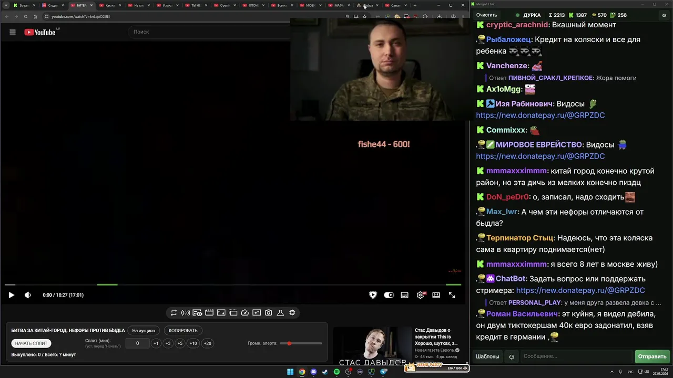Adjust the alert volume slider

[x=301, y=343]
